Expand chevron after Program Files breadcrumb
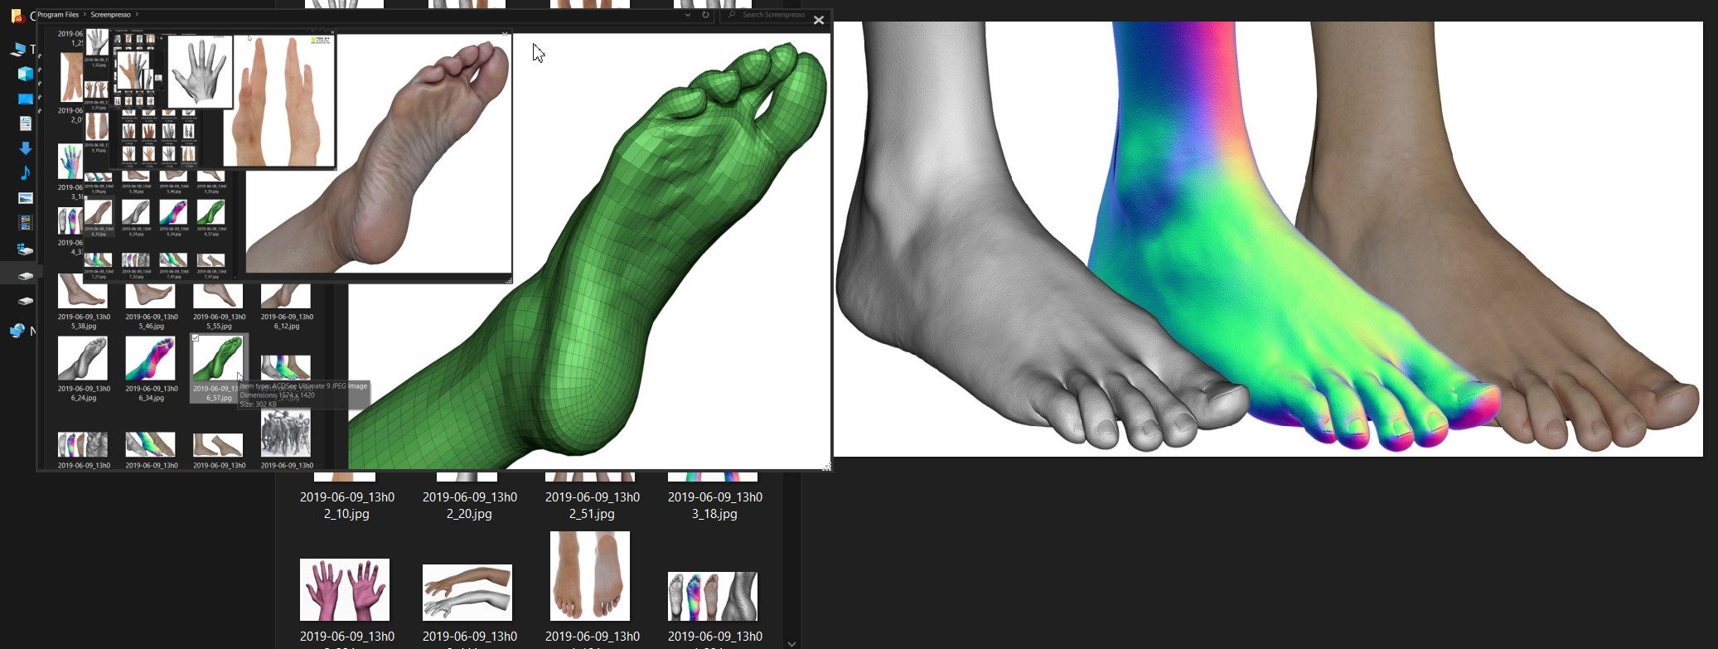The image size is (1718, 649). click(x=85, y=15)
